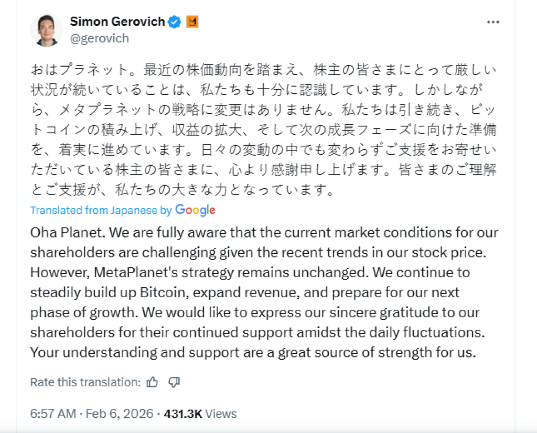Image resolution: width=537 pixels, height=433 pixels.
Task: Rate the translation with thumbs down
Action: (x=174, y=382)
